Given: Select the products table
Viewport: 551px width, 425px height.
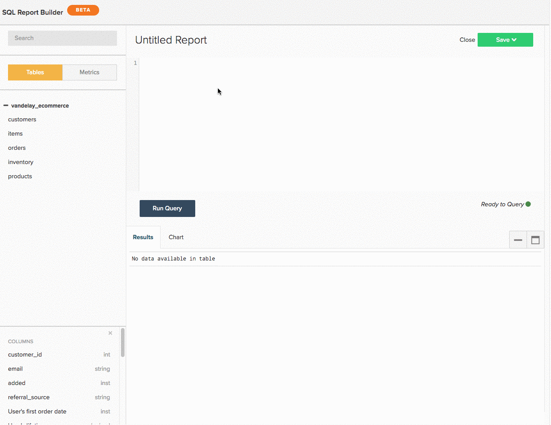Looking at the screenshot, I should click(20, 176).
